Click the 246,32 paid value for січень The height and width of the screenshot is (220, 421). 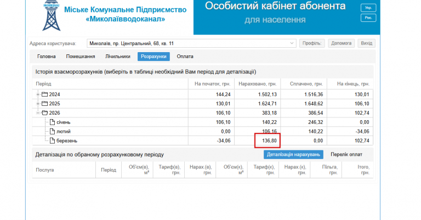click(316, 122)
